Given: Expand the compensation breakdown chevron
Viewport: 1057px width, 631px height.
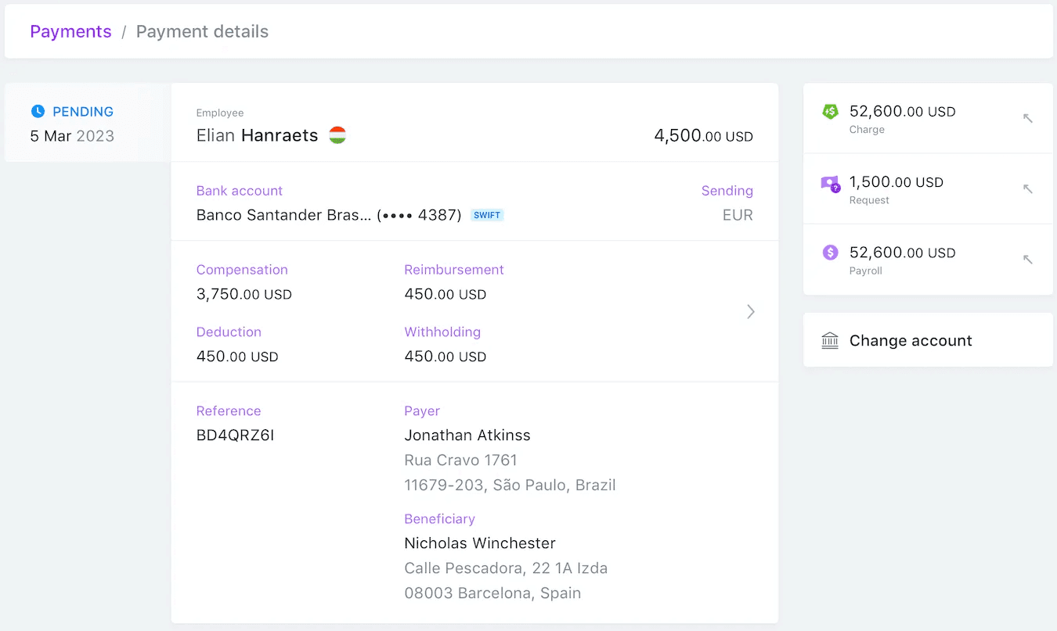Looking at the screenshot, I should click(751, 311).
